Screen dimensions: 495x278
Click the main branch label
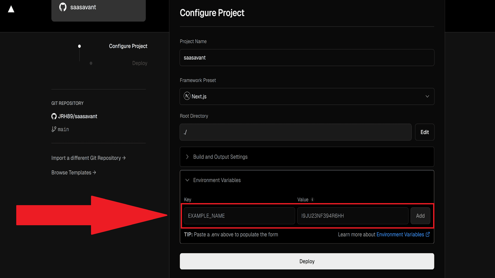(x=63, y=129)
